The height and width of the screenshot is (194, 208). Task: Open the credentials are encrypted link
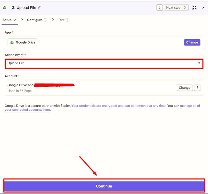point(118,106)
